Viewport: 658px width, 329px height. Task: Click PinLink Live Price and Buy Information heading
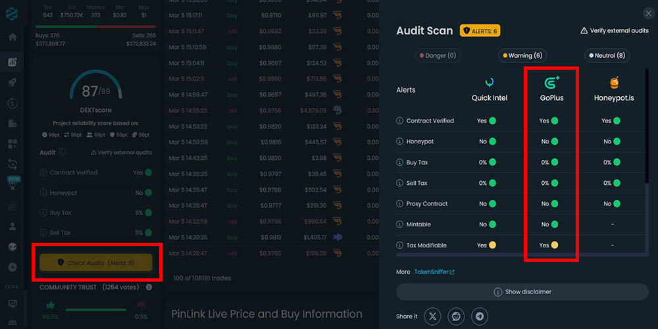[x=266, y=314]
